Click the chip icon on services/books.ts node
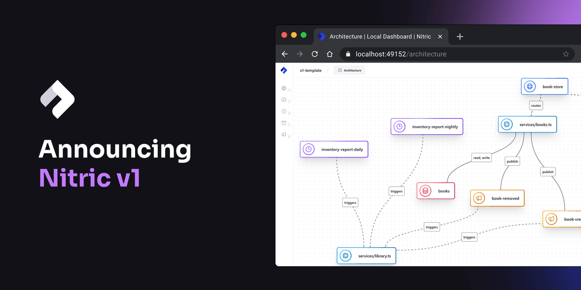The width and height of the screenshot is (581, 290). point(506,124)
